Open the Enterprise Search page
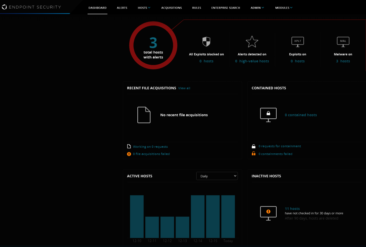Screen dimensions: 366x247 226,8
